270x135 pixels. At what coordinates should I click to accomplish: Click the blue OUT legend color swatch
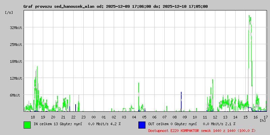pos(142,125)
